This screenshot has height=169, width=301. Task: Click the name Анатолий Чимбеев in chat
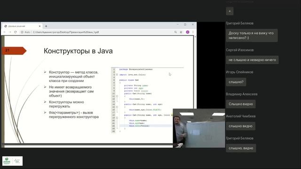point(240,116)
